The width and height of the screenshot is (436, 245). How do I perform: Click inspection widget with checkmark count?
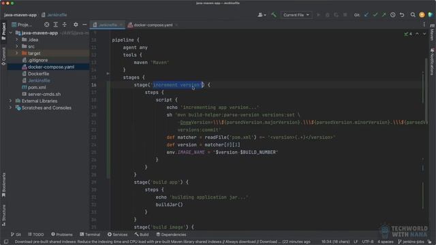[x=408, y=34]
